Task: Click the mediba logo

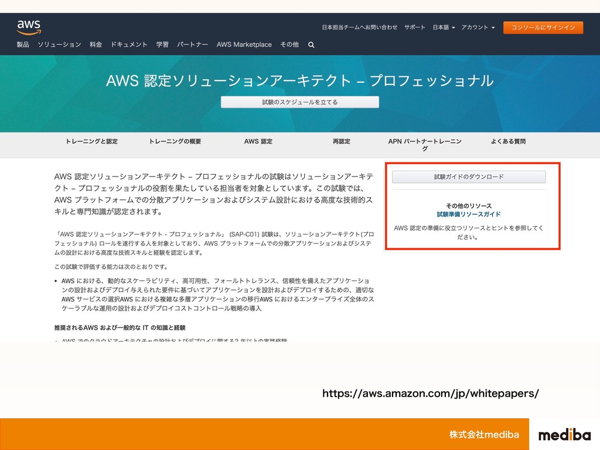Action: 564,435
